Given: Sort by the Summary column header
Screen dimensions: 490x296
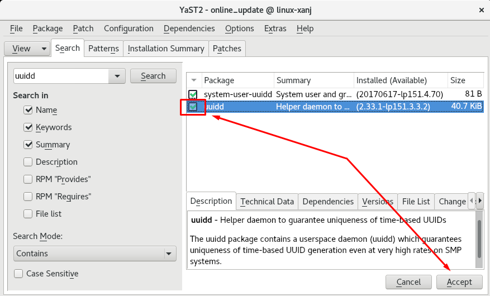Looking at the screenshot, I should click(x=314, y=80).
